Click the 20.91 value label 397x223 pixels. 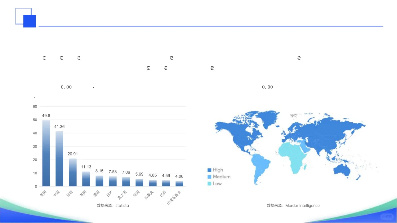(x=73, y=154)
